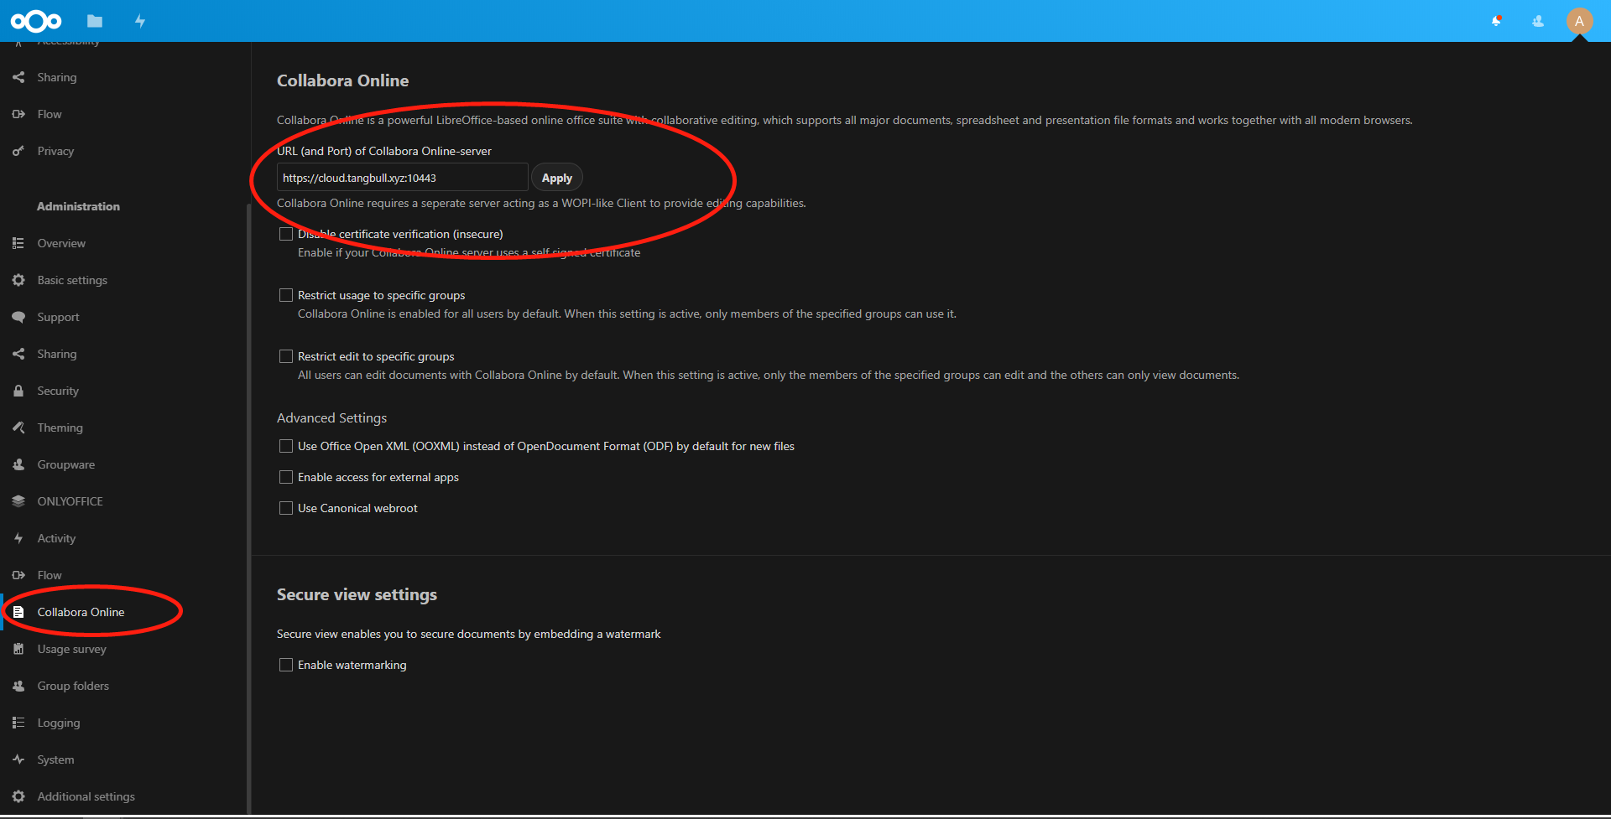The width and height of the screenshot is (1611, 819).
Task: Open Privacy settings section
Action: 55,151
